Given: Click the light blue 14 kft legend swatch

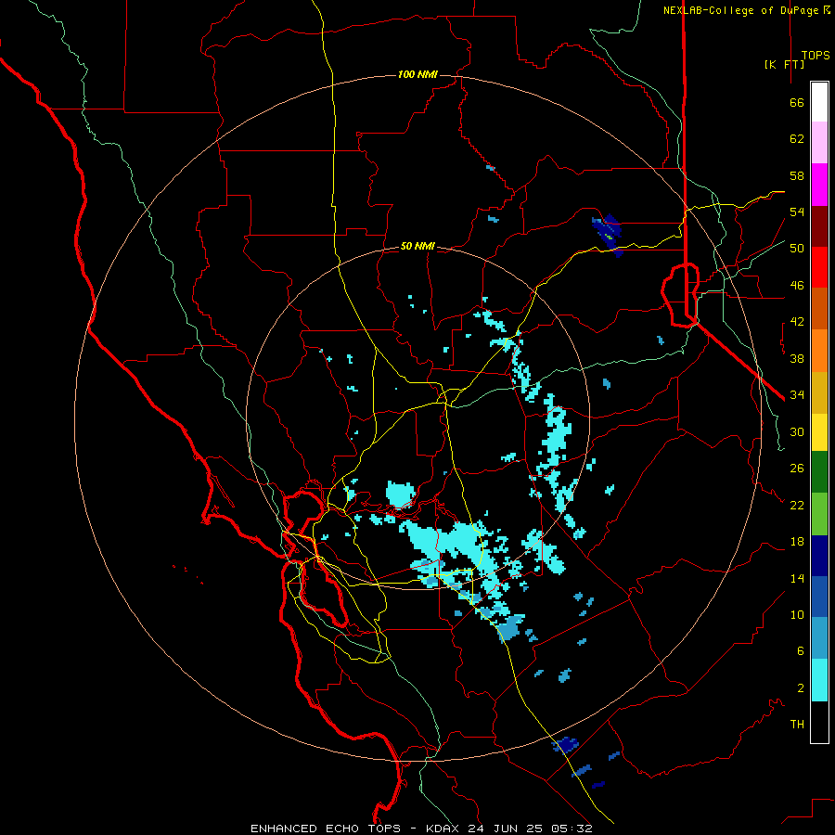Looking at the screenshot, I should pos(819,638).
